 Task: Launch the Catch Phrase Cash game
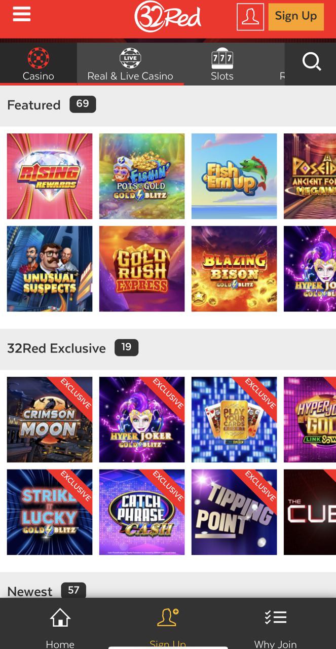(x=142, y=512)
